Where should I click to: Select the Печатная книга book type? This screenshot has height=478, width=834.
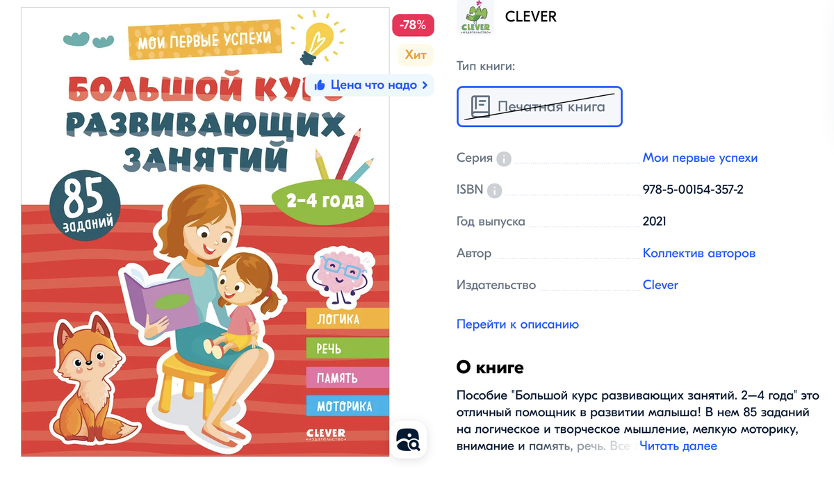539,106
